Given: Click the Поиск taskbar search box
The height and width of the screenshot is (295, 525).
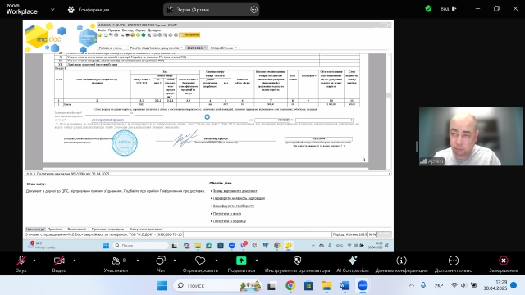Looking at the screenshot, I should point(217,286).
